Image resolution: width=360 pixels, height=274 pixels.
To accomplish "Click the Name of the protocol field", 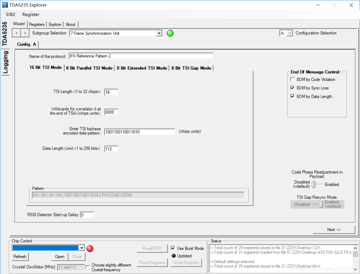I will (x=141, y=56).
